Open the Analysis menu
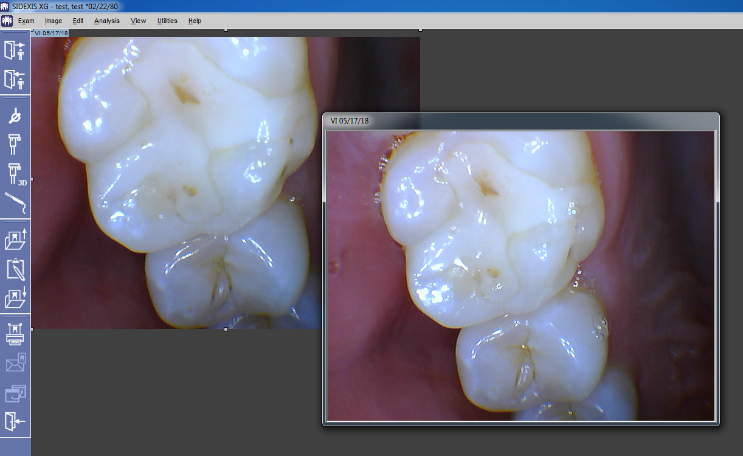Screen dimensions: 743x456 click(x=107, y=21)
